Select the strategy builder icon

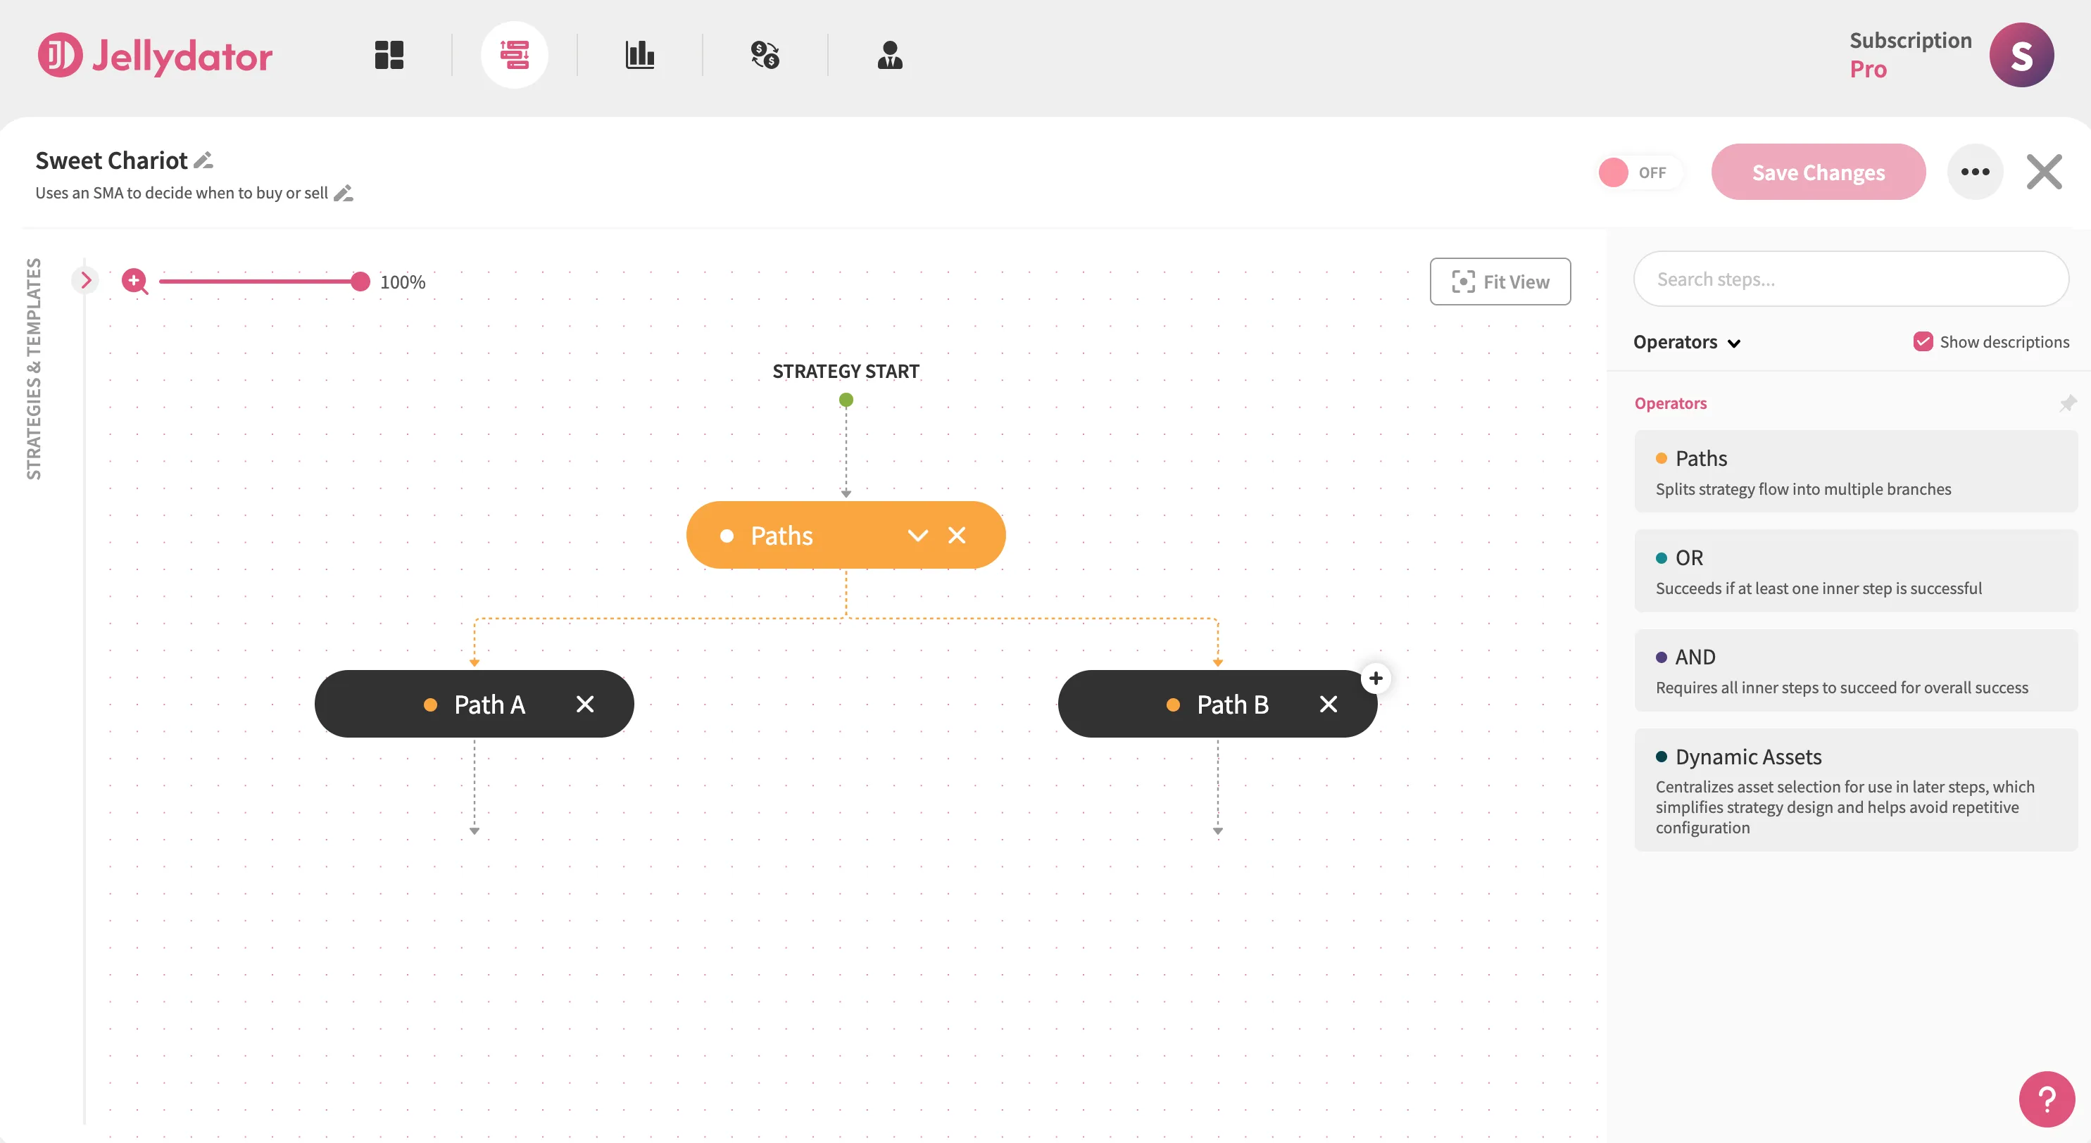coord(515,54)
